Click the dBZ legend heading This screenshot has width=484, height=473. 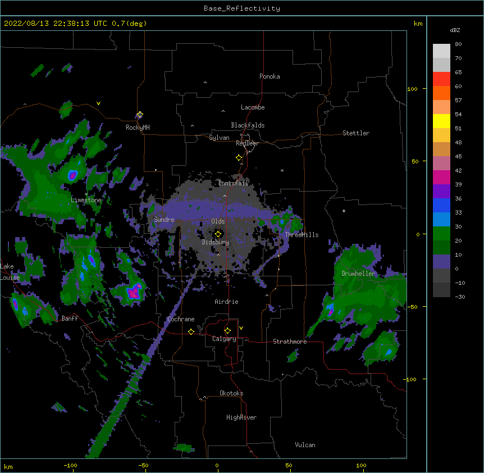tap(455, 30)
